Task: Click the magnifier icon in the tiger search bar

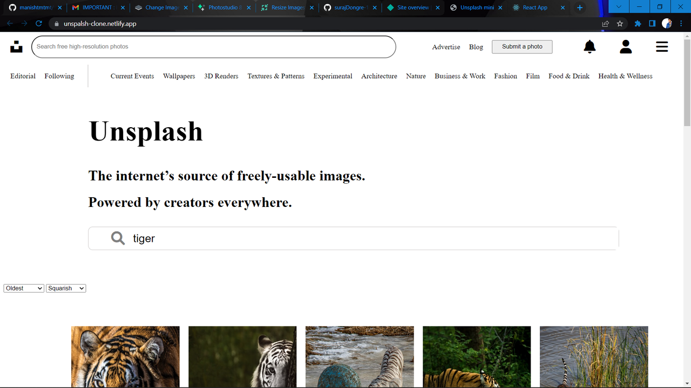Action: coord(118,238)
